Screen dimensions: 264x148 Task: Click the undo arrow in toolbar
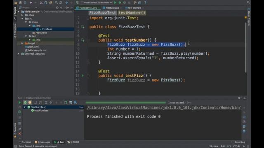31,2
